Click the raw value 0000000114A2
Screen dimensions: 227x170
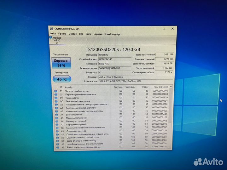pyautogui.click(x=160, y=114)
